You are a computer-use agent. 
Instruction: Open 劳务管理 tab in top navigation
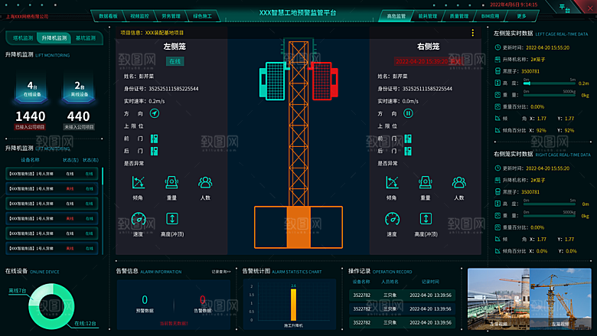[171, 16]
